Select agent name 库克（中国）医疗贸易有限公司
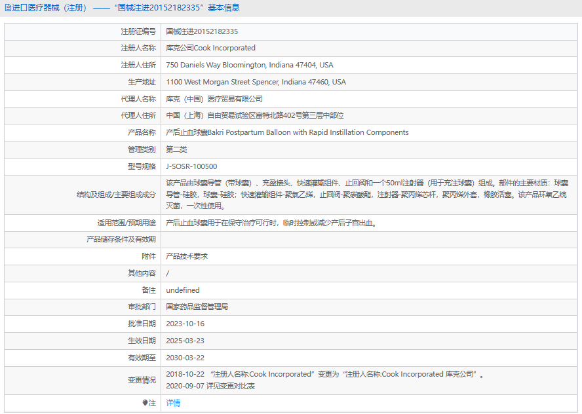The width and height of the screenshot is (582, 414). click(214, 99)
